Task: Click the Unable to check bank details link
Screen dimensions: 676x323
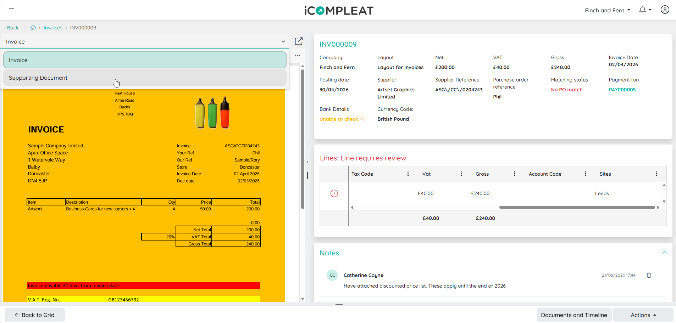Action: coord(339,119)
